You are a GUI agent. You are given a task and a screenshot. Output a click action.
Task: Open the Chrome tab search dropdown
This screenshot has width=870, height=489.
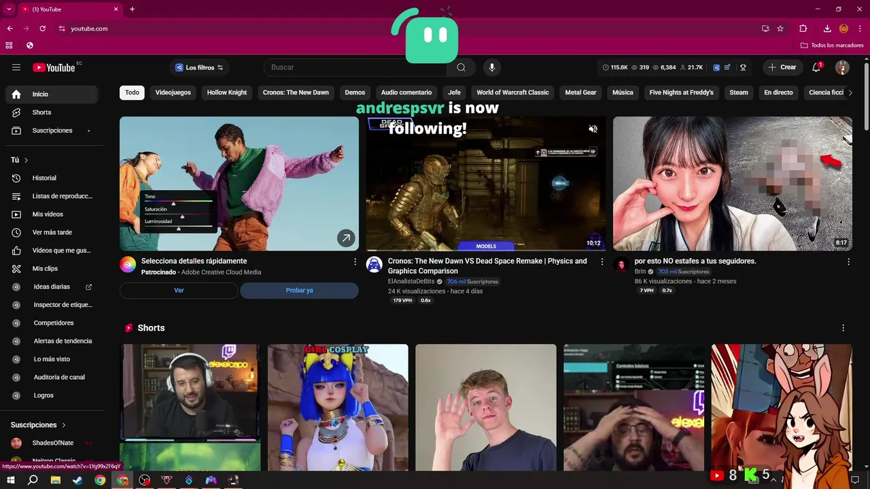coord(9,9)
